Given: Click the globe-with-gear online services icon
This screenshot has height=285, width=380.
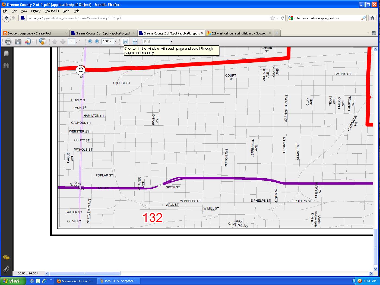Looking at the screenshot, I should click(42, 42).
